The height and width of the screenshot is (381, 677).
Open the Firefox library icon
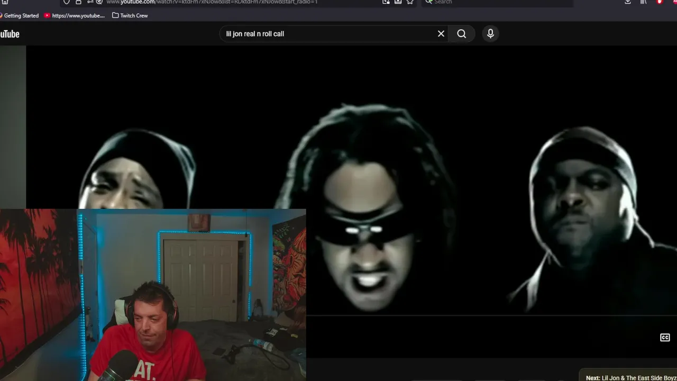pyautogui.click(x=643, y=2)
